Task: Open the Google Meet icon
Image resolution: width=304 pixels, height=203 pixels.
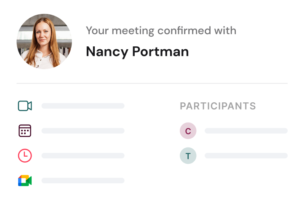Action: tap(25, 180)
